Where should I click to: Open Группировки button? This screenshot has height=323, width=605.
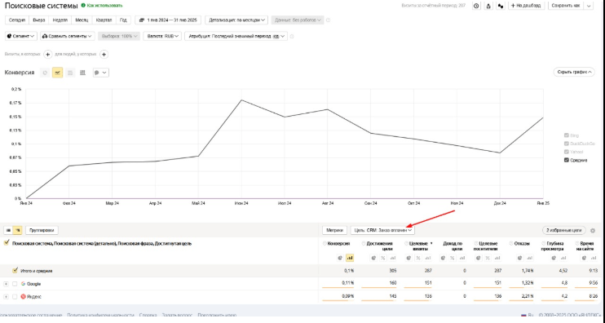tap(42, 230)
